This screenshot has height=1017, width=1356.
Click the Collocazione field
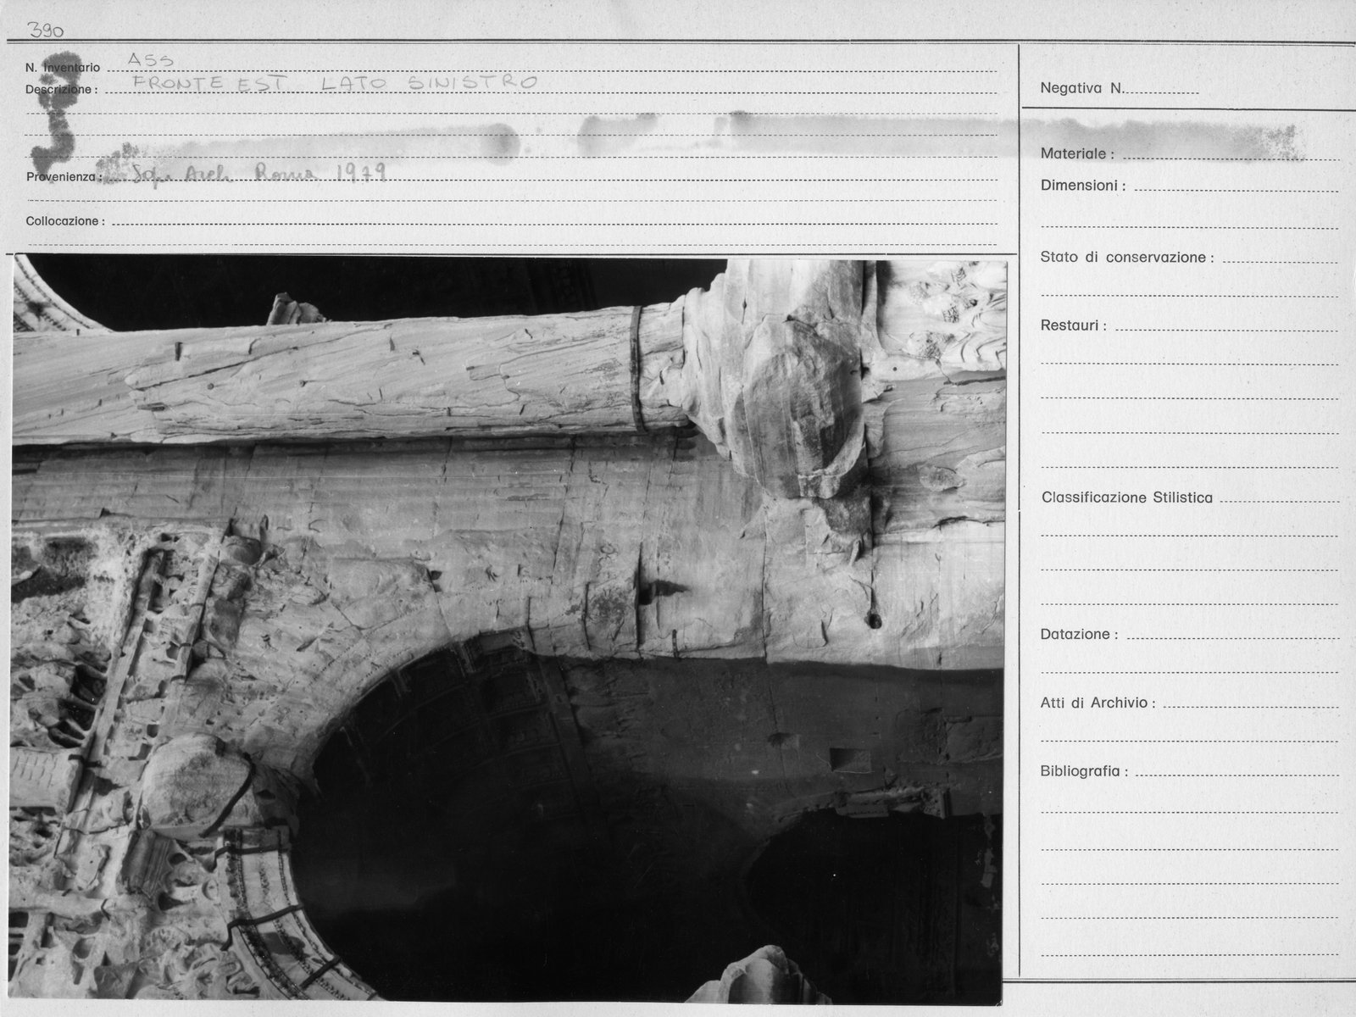click(x=511, y=221)
